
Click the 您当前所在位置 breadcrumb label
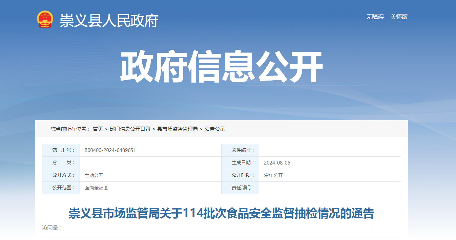(70, 129)
